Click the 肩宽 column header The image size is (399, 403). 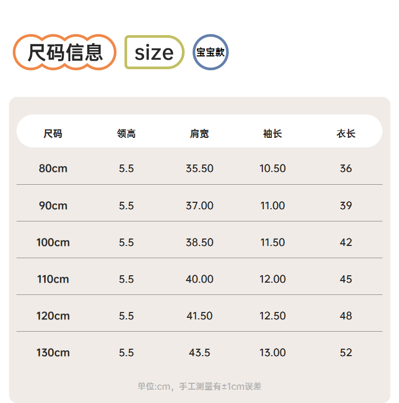point(199,134)
